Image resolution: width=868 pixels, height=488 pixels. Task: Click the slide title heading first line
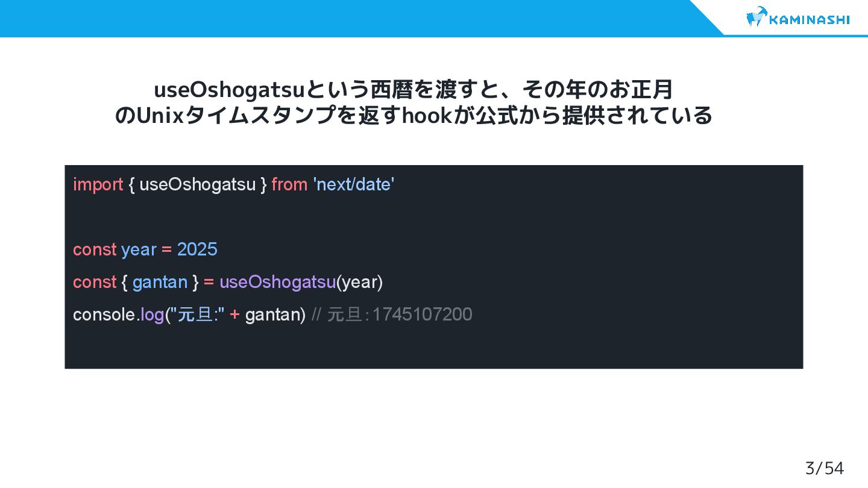(413, 90)
